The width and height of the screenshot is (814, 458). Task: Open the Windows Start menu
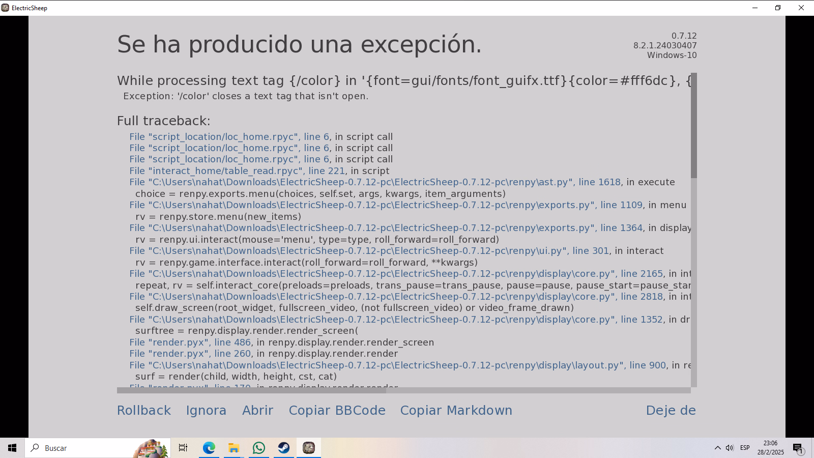pyautogui.click(x=12, y=448)
